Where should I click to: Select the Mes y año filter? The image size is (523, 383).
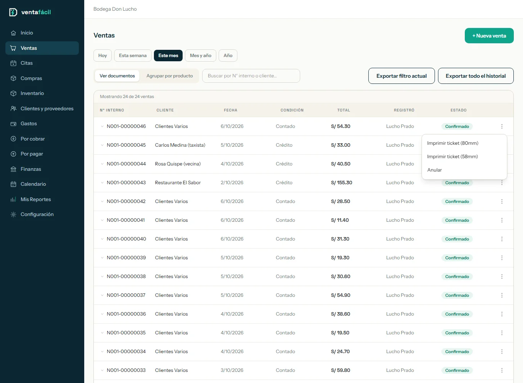tap(201, 56)
